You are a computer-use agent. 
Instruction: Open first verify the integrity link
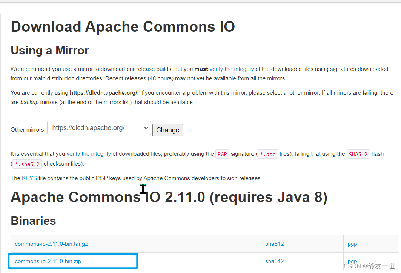(x=232, y=69)
